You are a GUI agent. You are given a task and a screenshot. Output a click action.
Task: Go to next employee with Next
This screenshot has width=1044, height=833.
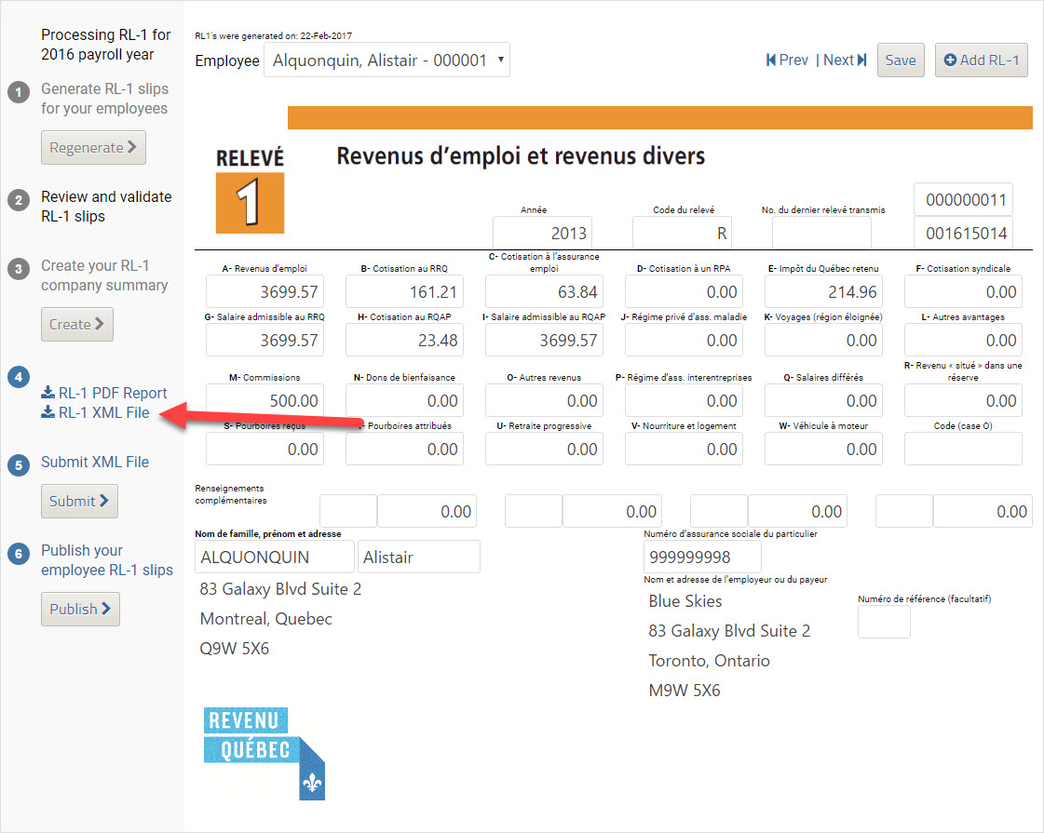click(x=845, y=60)
